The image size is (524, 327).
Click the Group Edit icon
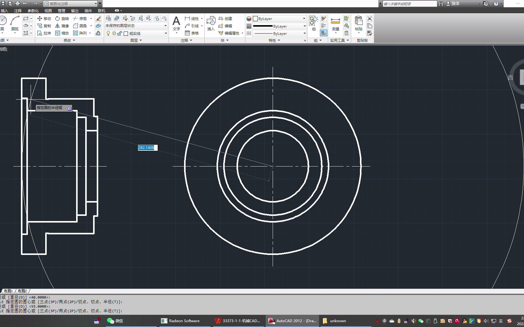coord(324,26)
